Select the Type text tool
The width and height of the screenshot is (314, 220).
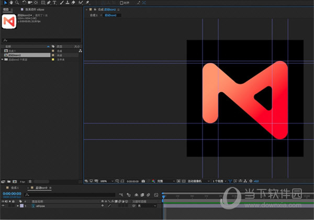54,3
